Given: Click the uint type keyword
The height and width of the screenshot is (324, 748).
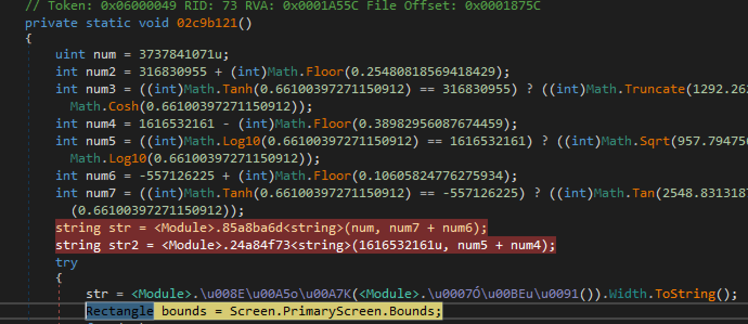Looking at the screenshot, I should click(x=70, y=54).
